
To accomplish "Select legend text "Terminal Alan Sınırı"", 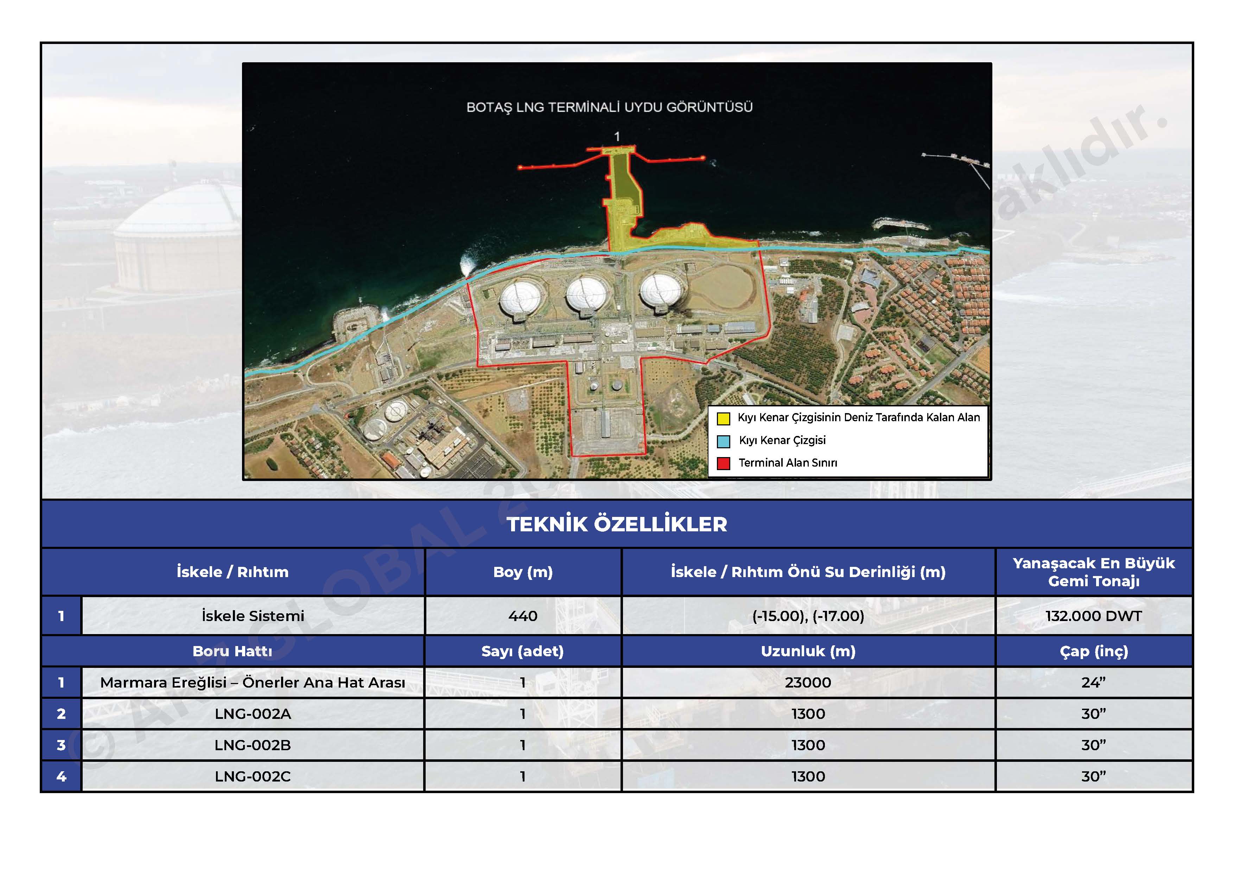I will pyautogui.click(x=787, y=463).
